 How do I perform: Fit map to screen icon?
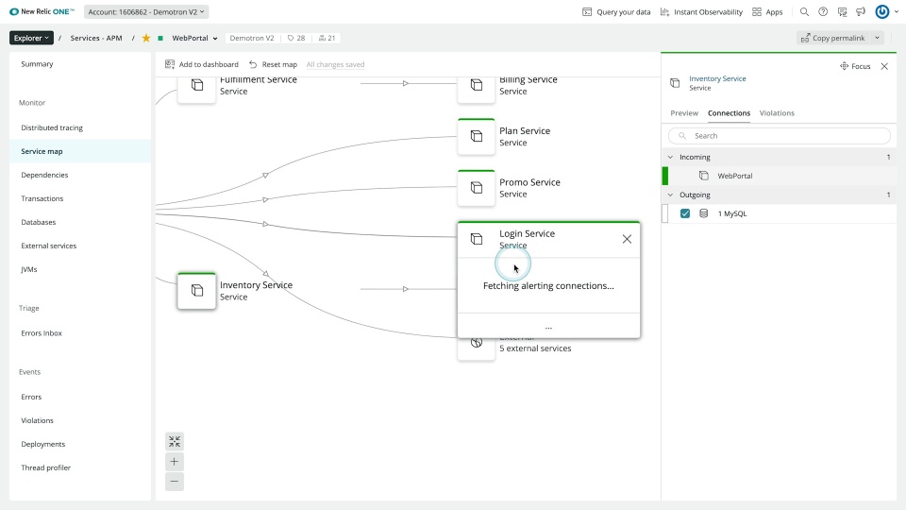(175, 442)
